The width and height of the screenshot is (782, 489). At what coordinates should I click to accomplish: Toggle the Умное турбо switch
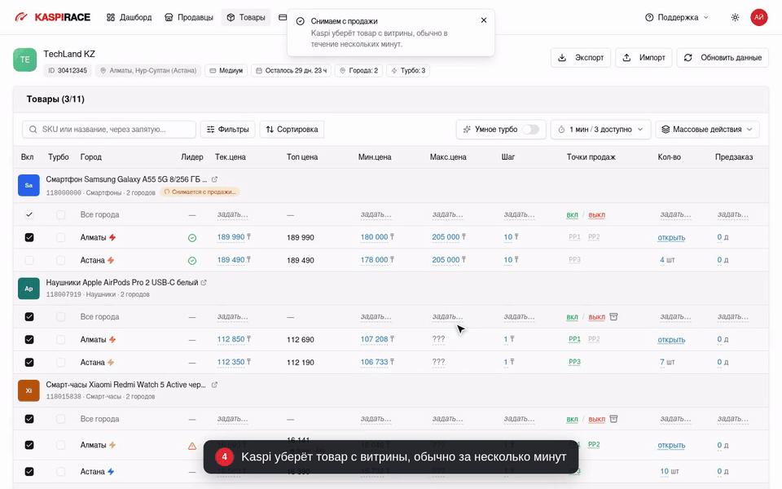(x=530, y=130)
